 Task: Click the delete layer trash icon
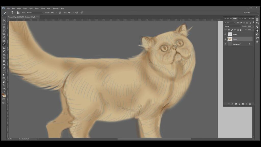click(x=250, y=104)
